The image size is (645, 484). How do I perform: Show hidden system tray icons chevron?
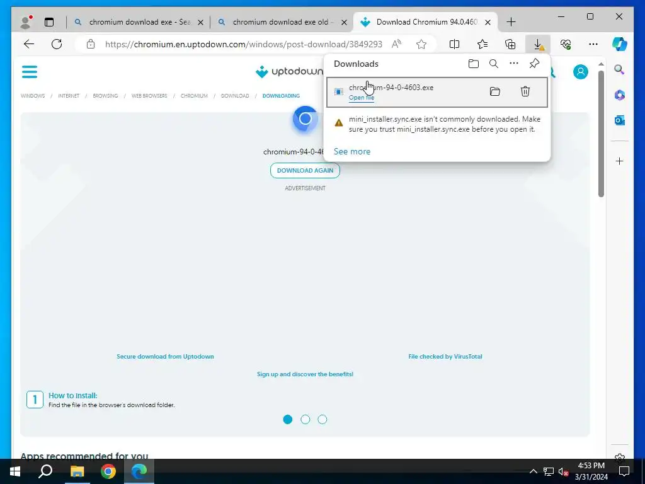click(533, 471)
